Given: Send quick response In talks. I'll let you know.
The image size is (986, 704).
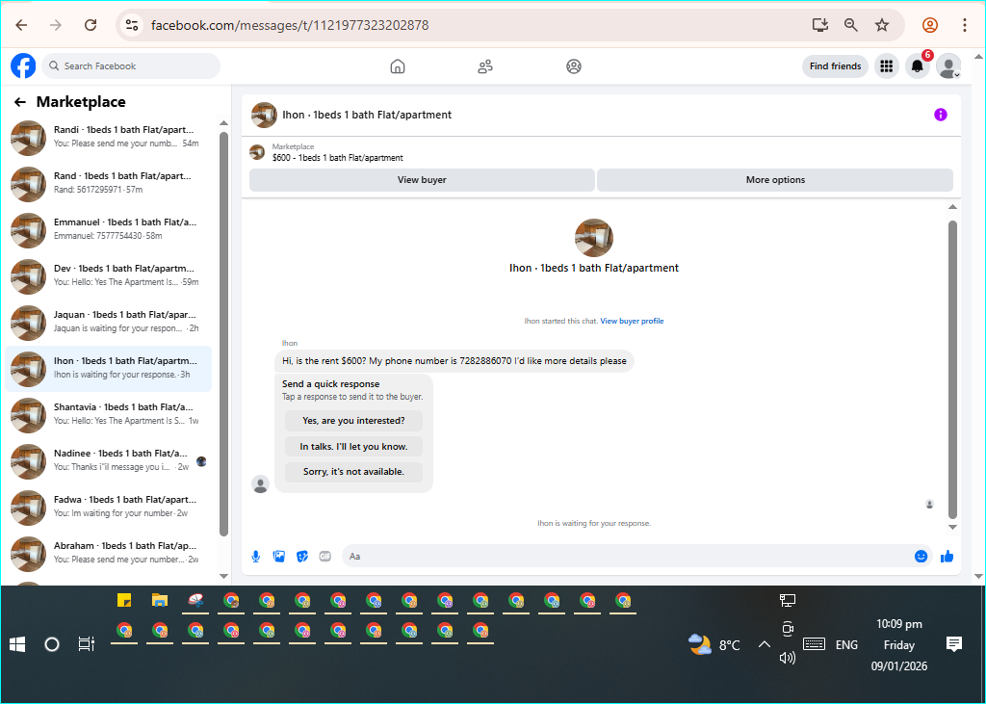Looking at the screenshot, I should click(x=353, y=447).
